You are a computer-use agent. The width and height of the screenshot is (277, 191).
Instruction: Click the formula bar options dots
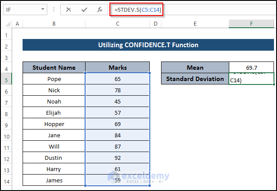click(54, 10)
